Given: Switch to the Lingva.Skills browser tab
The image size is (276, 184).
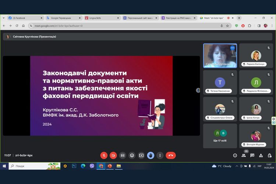Looking at the screenshot, I should coord(99,18).
